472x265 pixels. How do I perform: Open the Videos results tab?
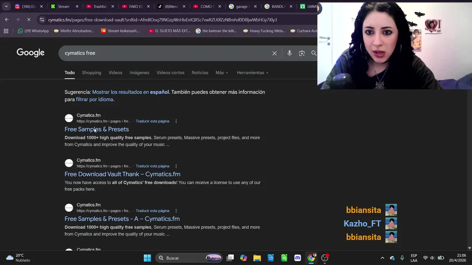point(115,73)
